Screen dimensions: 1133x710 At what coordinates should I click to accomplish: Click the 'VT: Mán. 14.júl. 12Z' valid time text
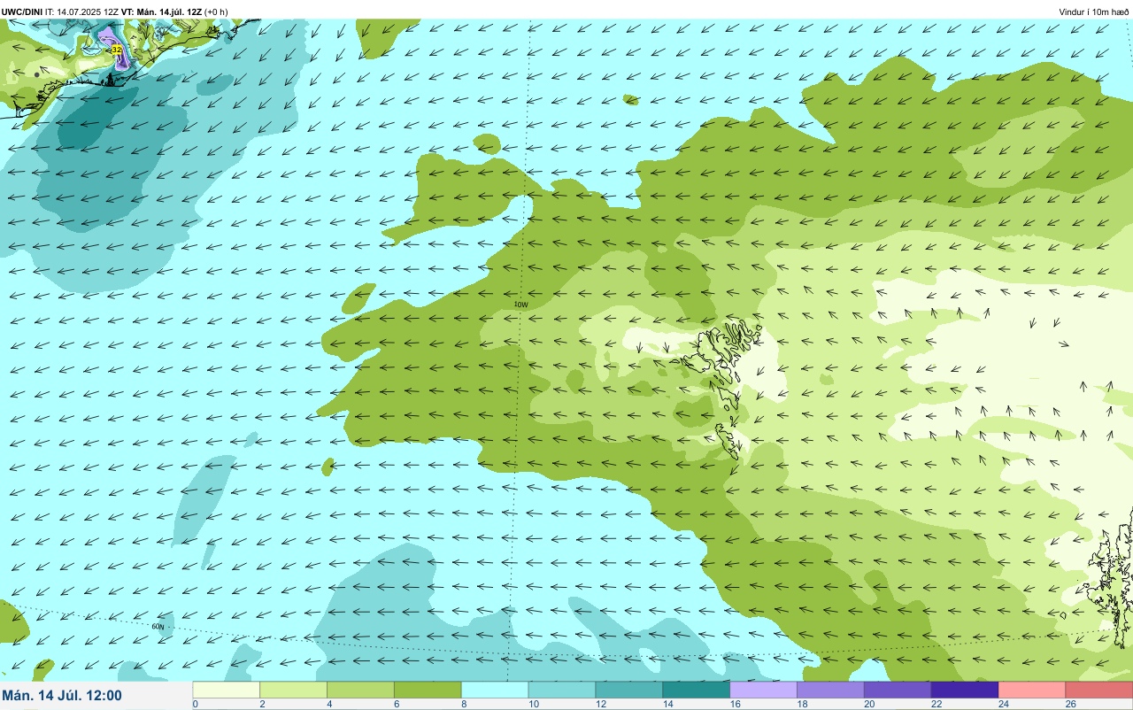(161, 12)
